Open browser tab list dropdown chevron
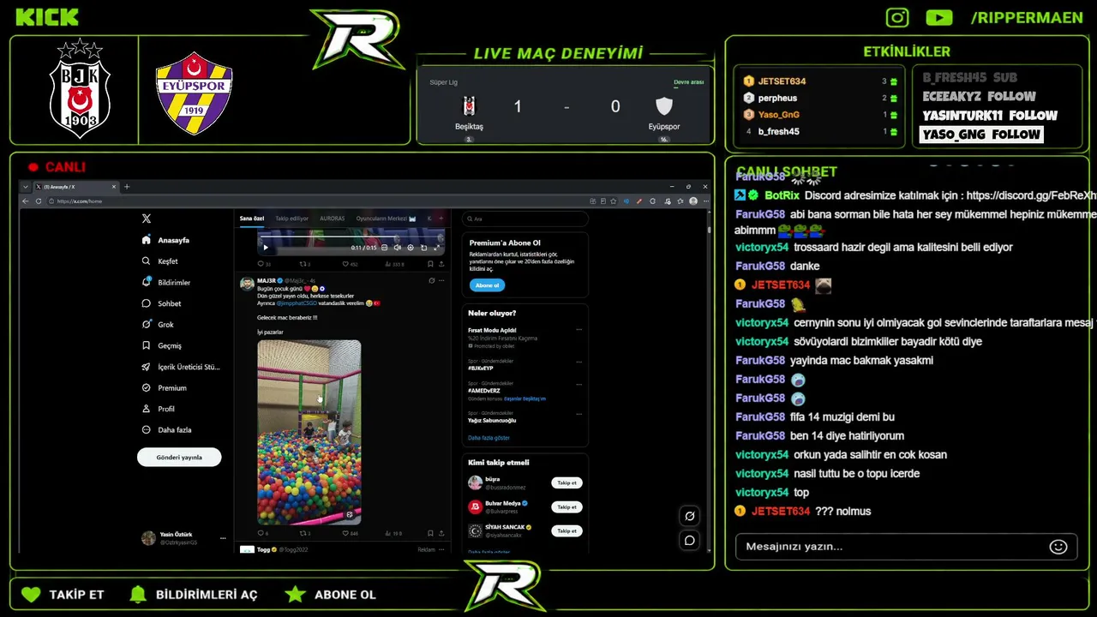 (x=26, y=187)
